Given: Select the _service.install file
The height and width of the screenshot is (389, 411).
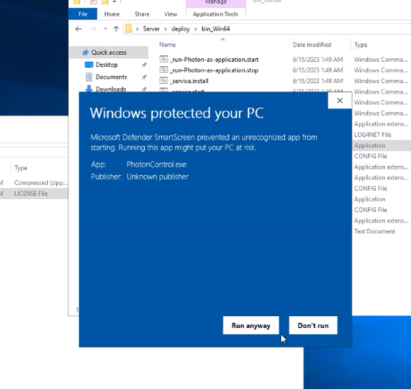Looking at the screenshot, I should click(x=189, y=81).
